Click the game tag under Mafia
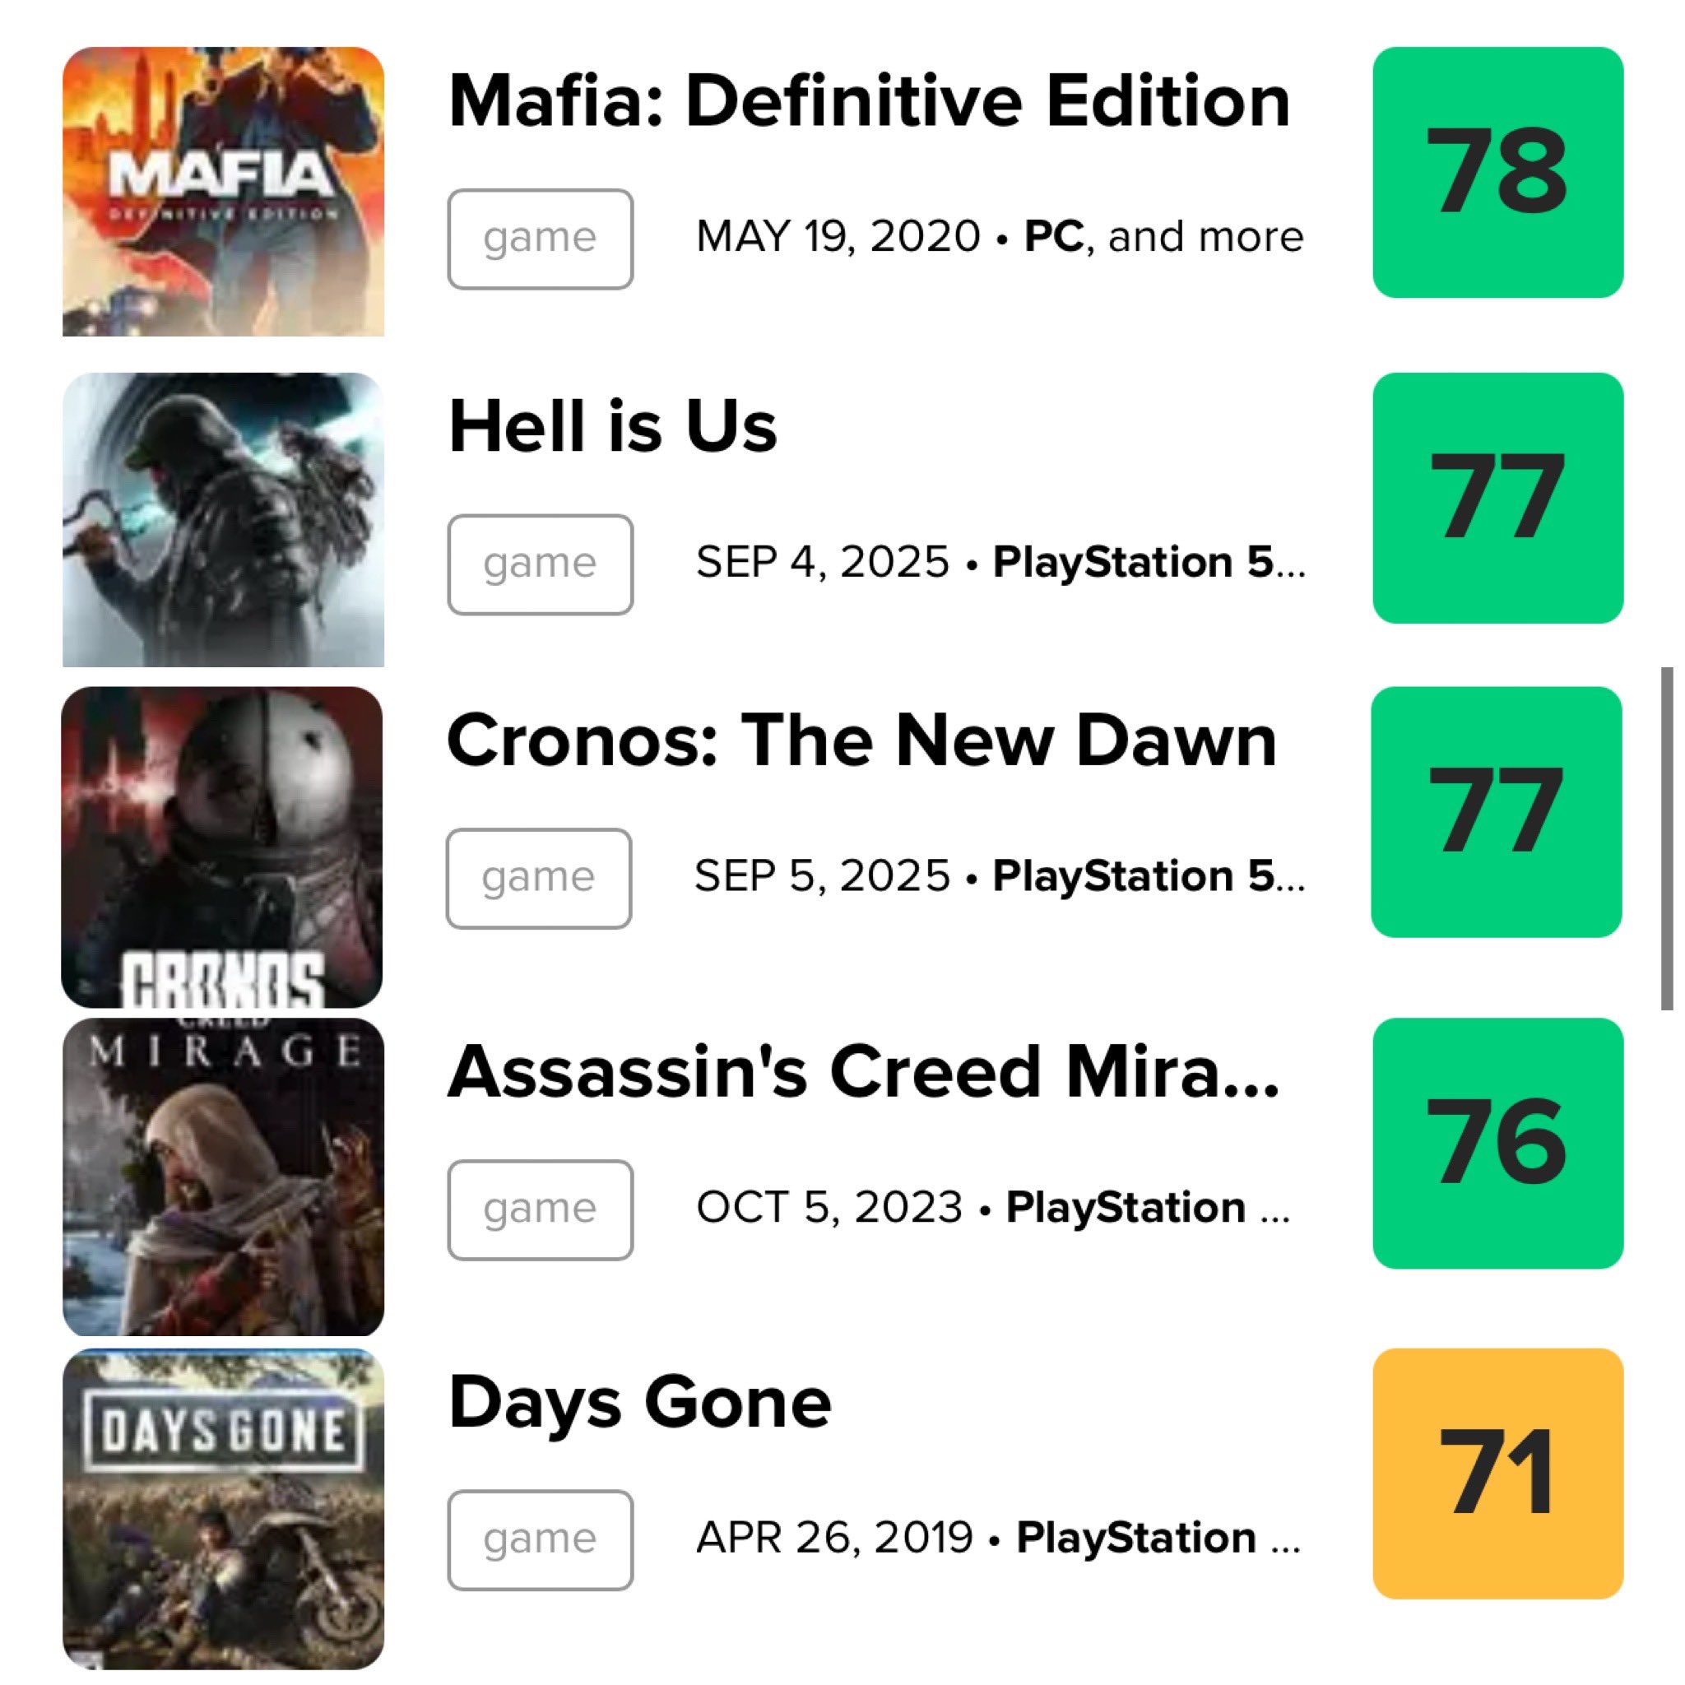Image resolution: width=1685 pixels, height=1685 pixels. pos(540,238)
